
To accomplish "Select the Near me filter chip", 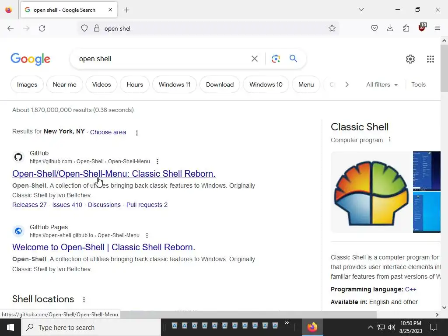I will pos(65,84).
